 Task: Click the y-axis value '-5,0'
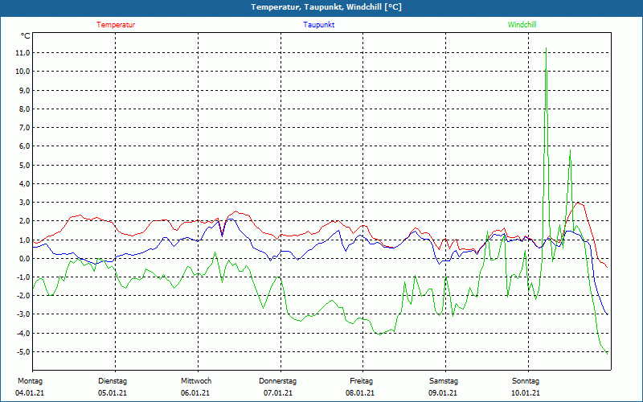click(x=22, y=352)
